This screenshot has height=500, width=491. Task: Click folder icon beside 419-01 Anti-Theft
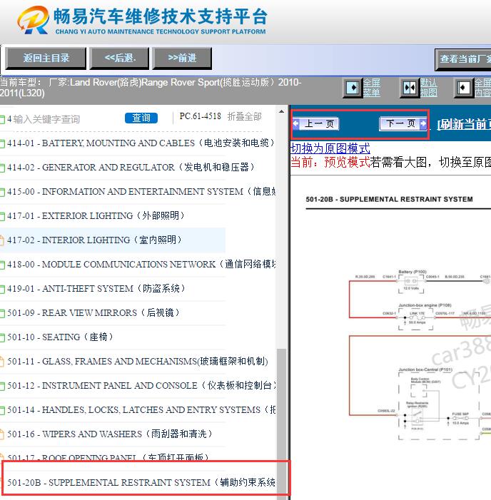coord(2,289)
